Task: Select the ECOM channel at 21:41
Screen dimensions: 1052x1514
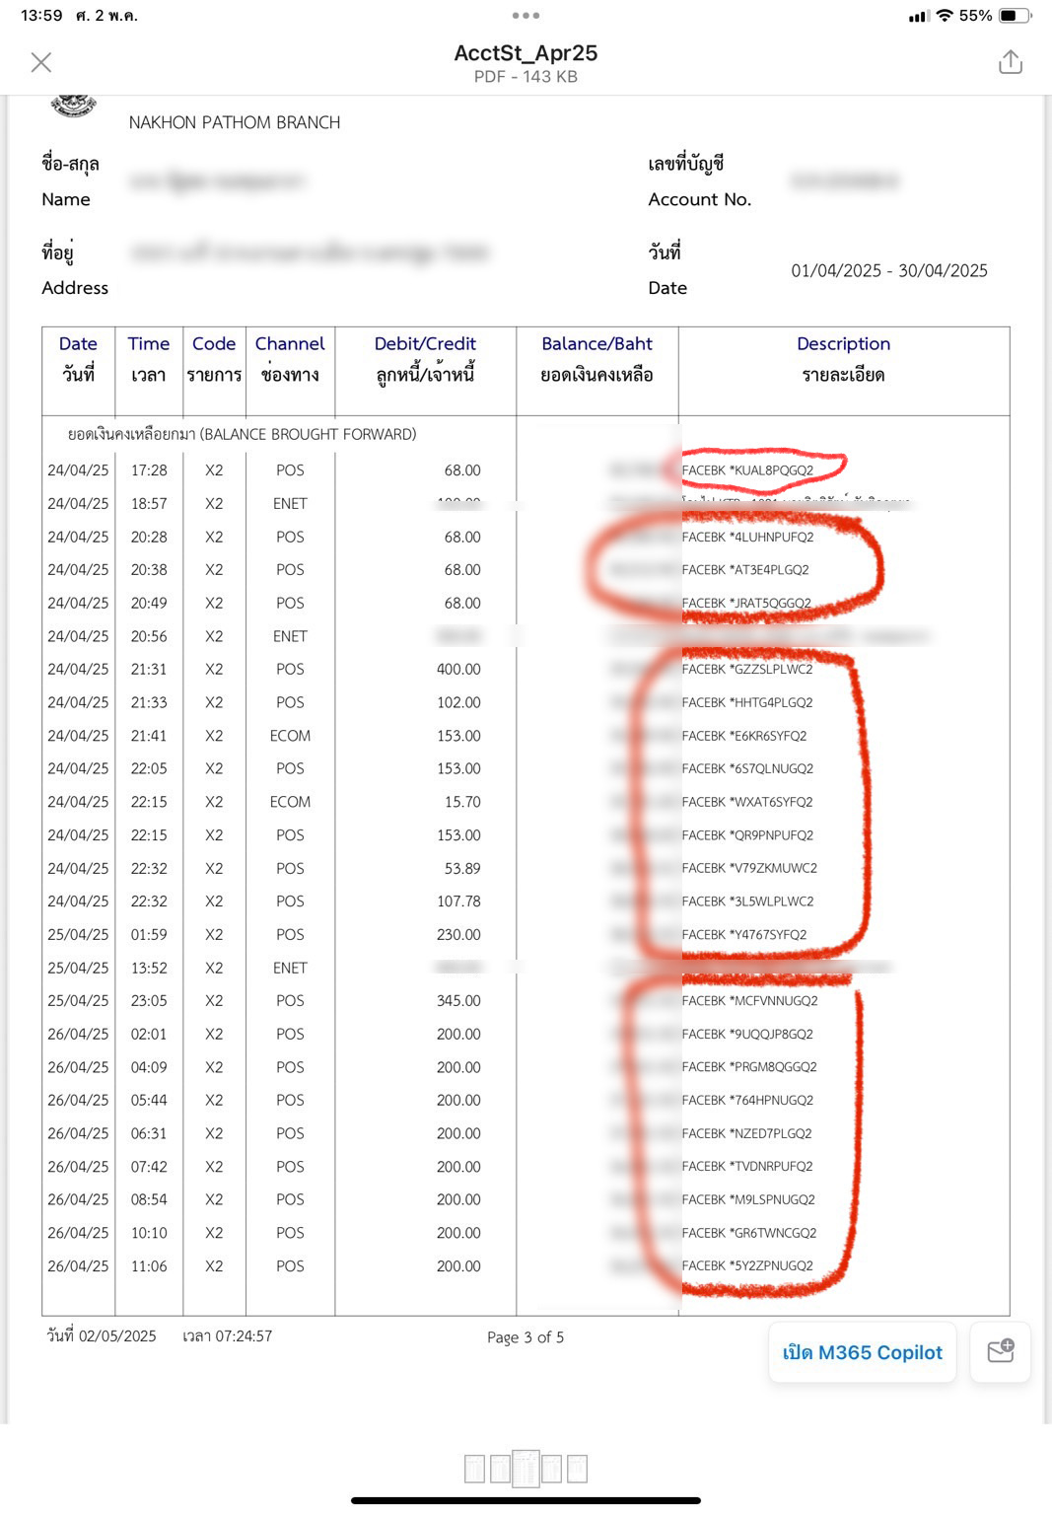Action: click(290, 736)
